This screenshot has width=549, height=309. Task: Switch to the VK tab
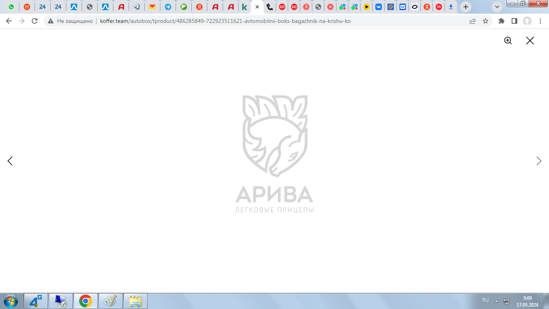(378, 7)
